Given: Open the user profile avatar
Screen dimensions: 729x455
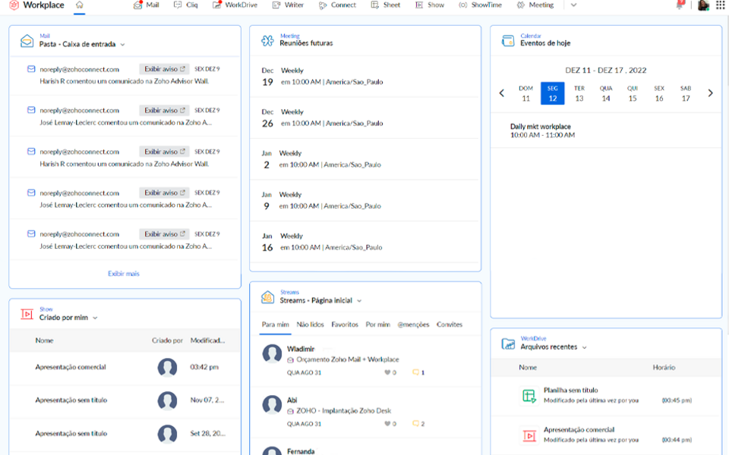Looking at the screenshot, I should (703, 5).
